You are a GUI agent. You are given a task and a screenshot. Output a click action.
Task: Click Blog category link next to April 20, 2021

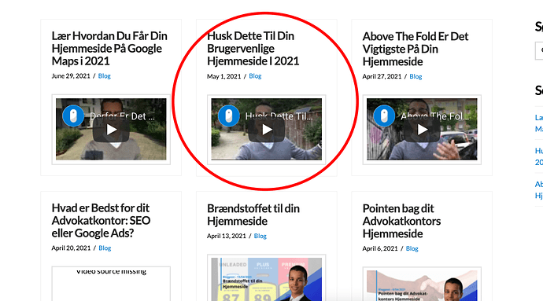click(x=105, y=248)
